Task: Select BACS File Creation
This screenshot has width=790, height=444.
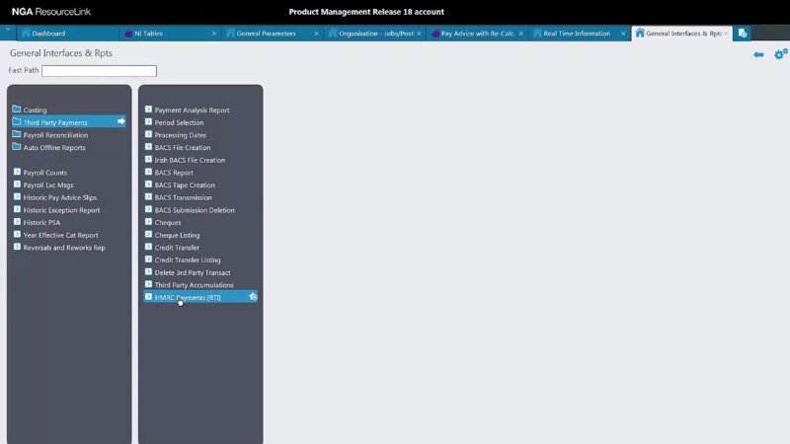Action: tap(183, 147)
